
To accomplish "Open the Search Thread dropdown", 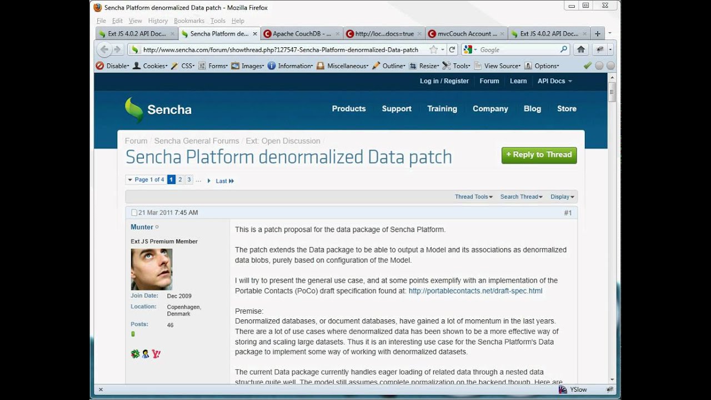I will [521, 197].
